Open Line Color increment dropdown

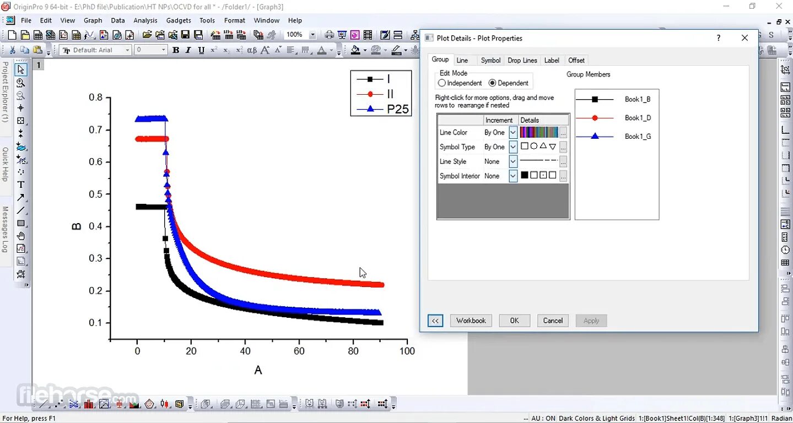513,132
